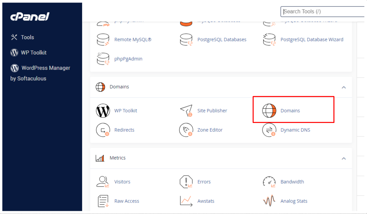Image resolution: width=367 pixels, height=214 pixels.
Task: Open the Redirects icon
Action: 103,130
